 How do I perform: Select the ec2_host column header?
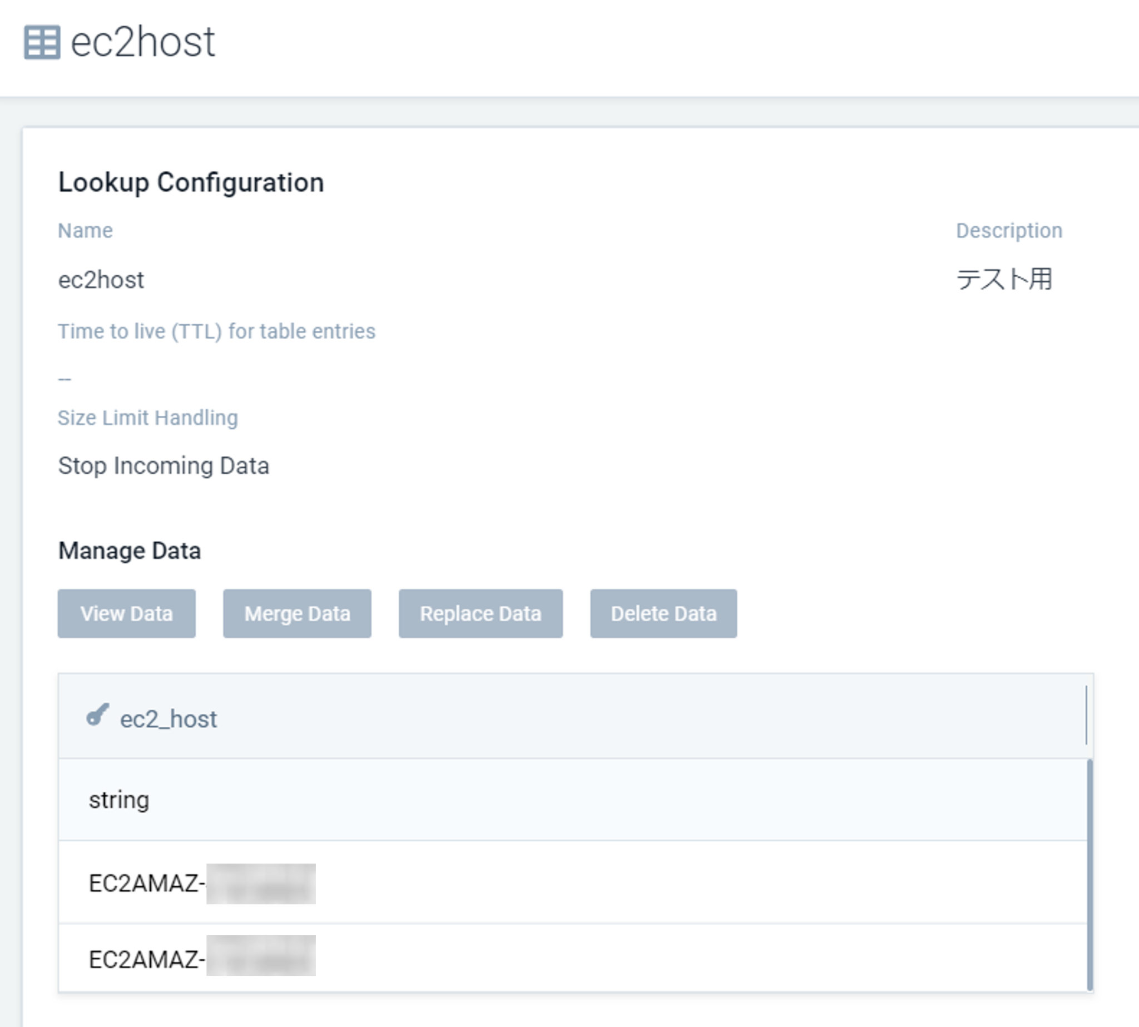(x=167, y=718)
